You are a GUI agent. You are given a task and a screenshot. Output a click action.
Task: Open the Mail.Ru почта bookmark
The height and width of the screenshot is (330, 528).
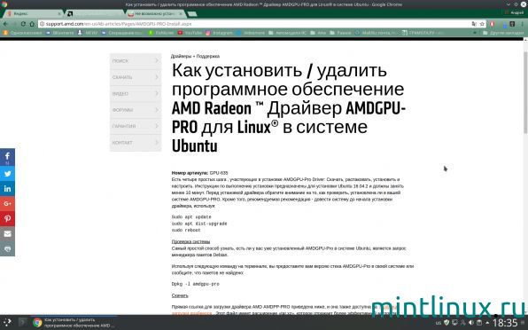[x=377, y=33]
